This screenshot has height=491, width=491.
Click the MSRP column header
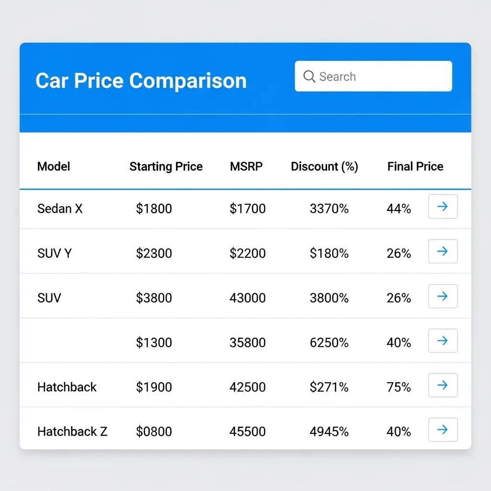[x=246, y=166]
